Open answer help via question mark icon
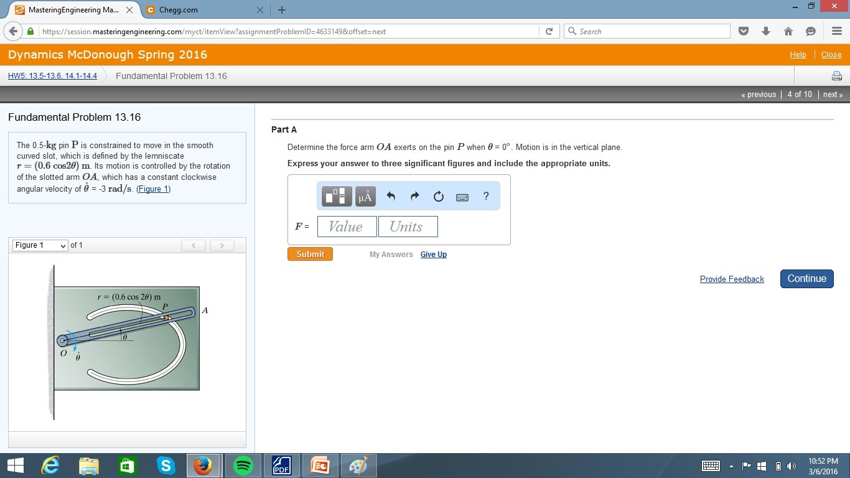850x478 pixels. [x=485, y=196]
